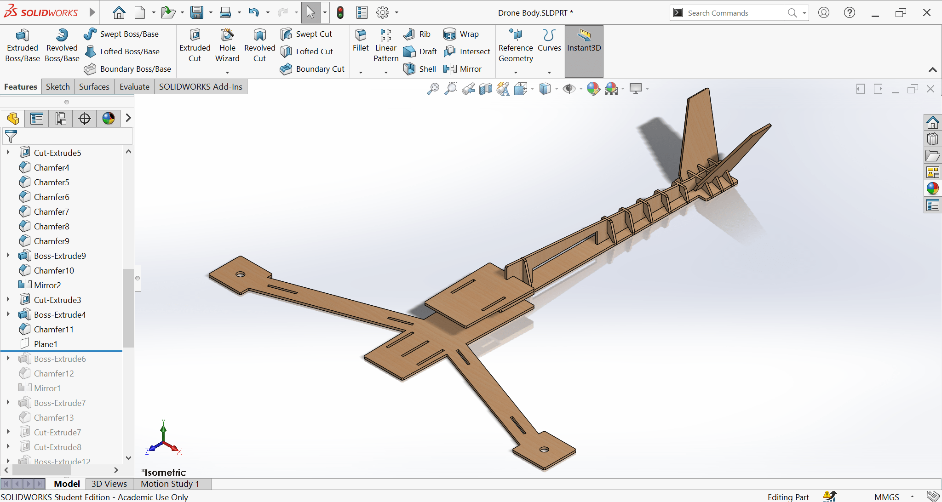Click the Intersect tool
This screenshot has height=502, width=942.
(x=467, y=51)
